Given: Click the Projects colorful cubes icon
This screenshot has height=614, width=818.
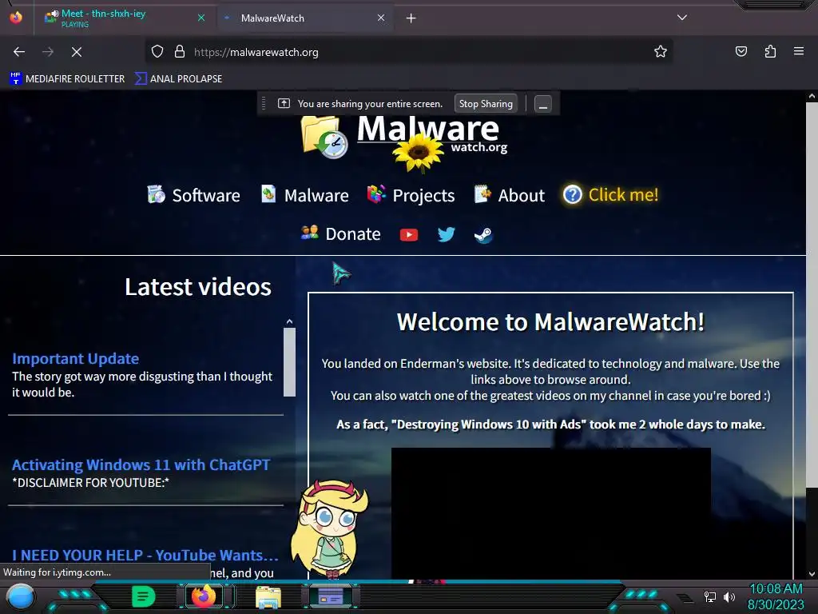Looking at the screenshot, I should [x=376, y=193].
